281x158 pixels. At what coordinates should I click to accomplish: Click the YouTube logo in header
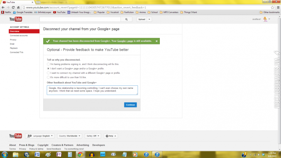(x=16, y=19)
